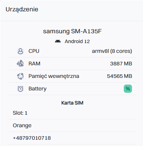Click the Android 12 version text
The image size is (143, 146).
[x=77, y=41]
